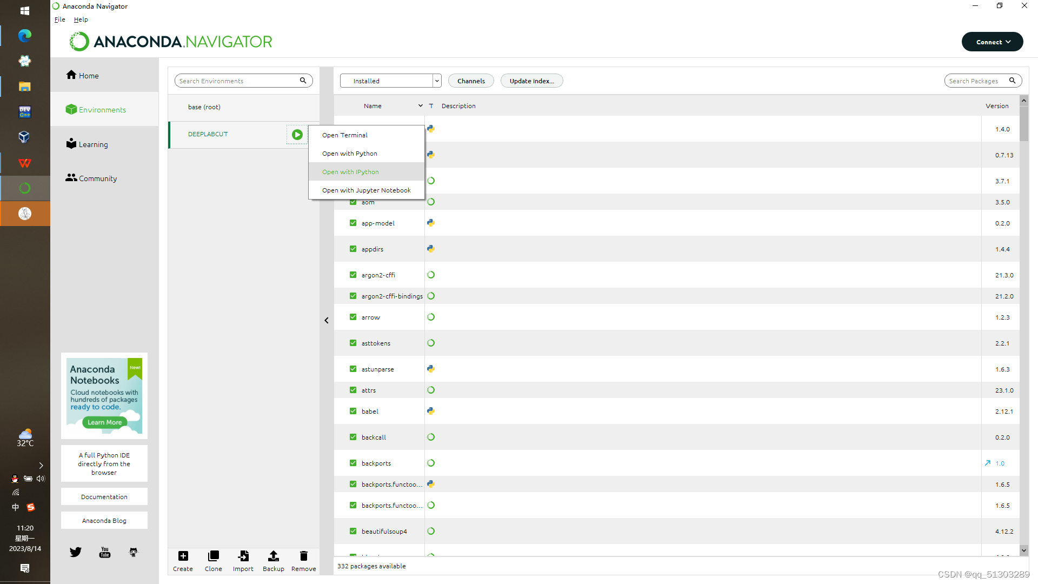This screenshot has height=584, width=1038.
Task: Click the Update index button
Action: click(531, 81)
